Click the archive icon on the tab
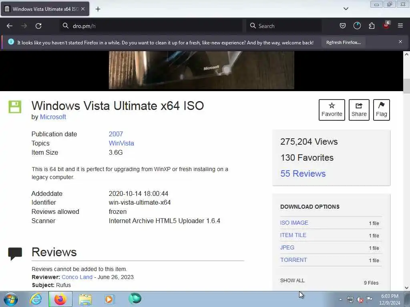Image resolution: width=410 pixels, height=307 pixels. click(7, 9)
